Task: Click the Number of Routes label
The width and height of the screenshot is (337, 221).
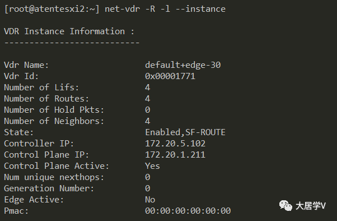Action: [46, 99]
